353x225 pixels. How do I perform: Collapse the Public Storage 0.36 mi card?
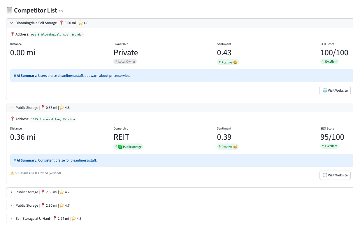tap(11, 107)
